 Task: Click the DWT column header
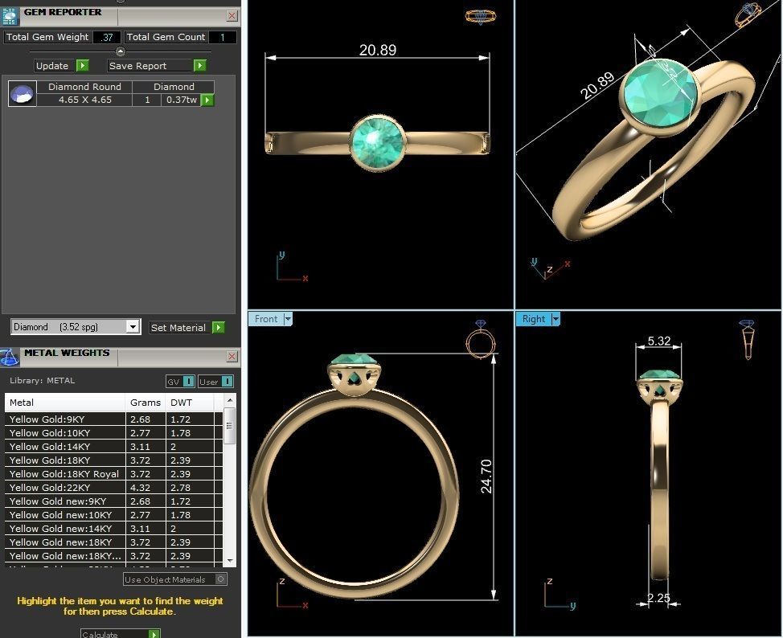click(x=190, y=403)
